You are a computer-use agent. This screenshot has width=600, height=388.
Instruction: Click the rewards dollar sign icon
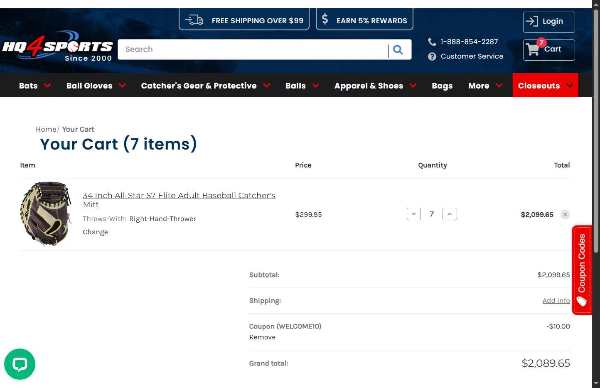(325, 19)
